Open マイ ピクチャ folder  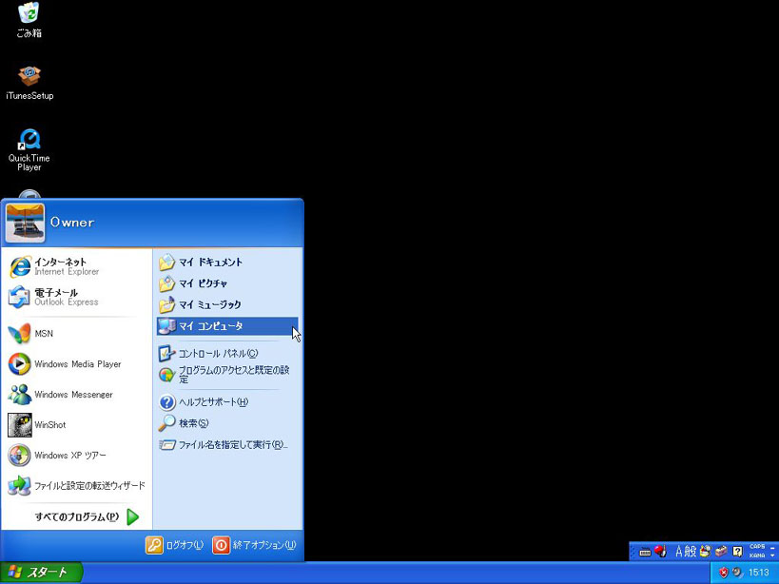click(x=227, y=283)
